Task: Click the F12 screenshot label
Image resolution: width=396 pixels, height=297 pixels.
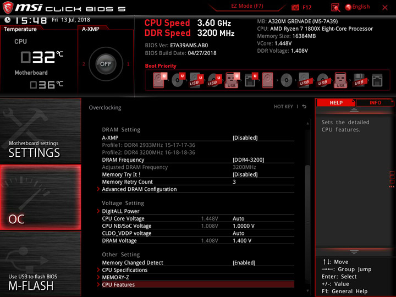Action: coord(307,7)
